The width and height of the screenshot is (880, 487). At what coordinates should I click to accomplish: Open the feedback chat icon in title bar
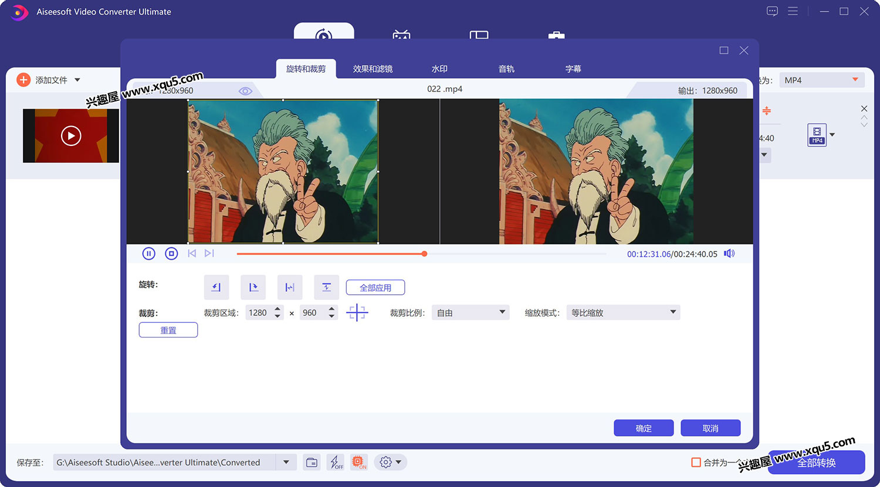pos(772,11)
